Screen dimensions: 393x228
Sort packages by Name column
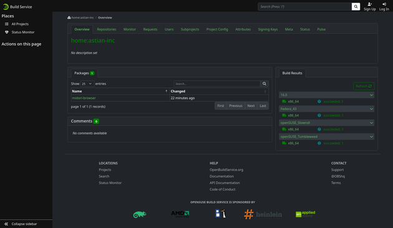click(120, 92)
